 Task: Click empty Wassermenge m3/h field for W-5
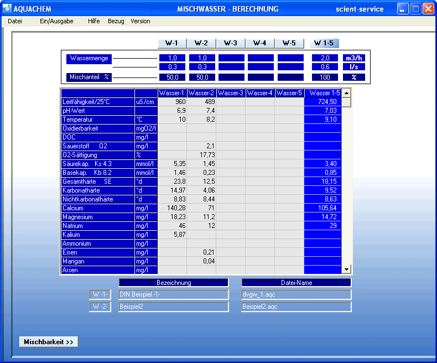(290, 58)
